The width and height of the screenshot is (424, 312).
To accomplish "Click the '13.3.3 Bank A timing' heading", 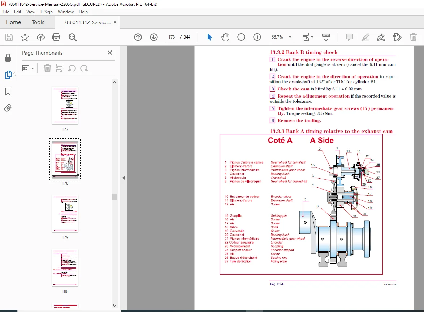I will click(331, 131).
